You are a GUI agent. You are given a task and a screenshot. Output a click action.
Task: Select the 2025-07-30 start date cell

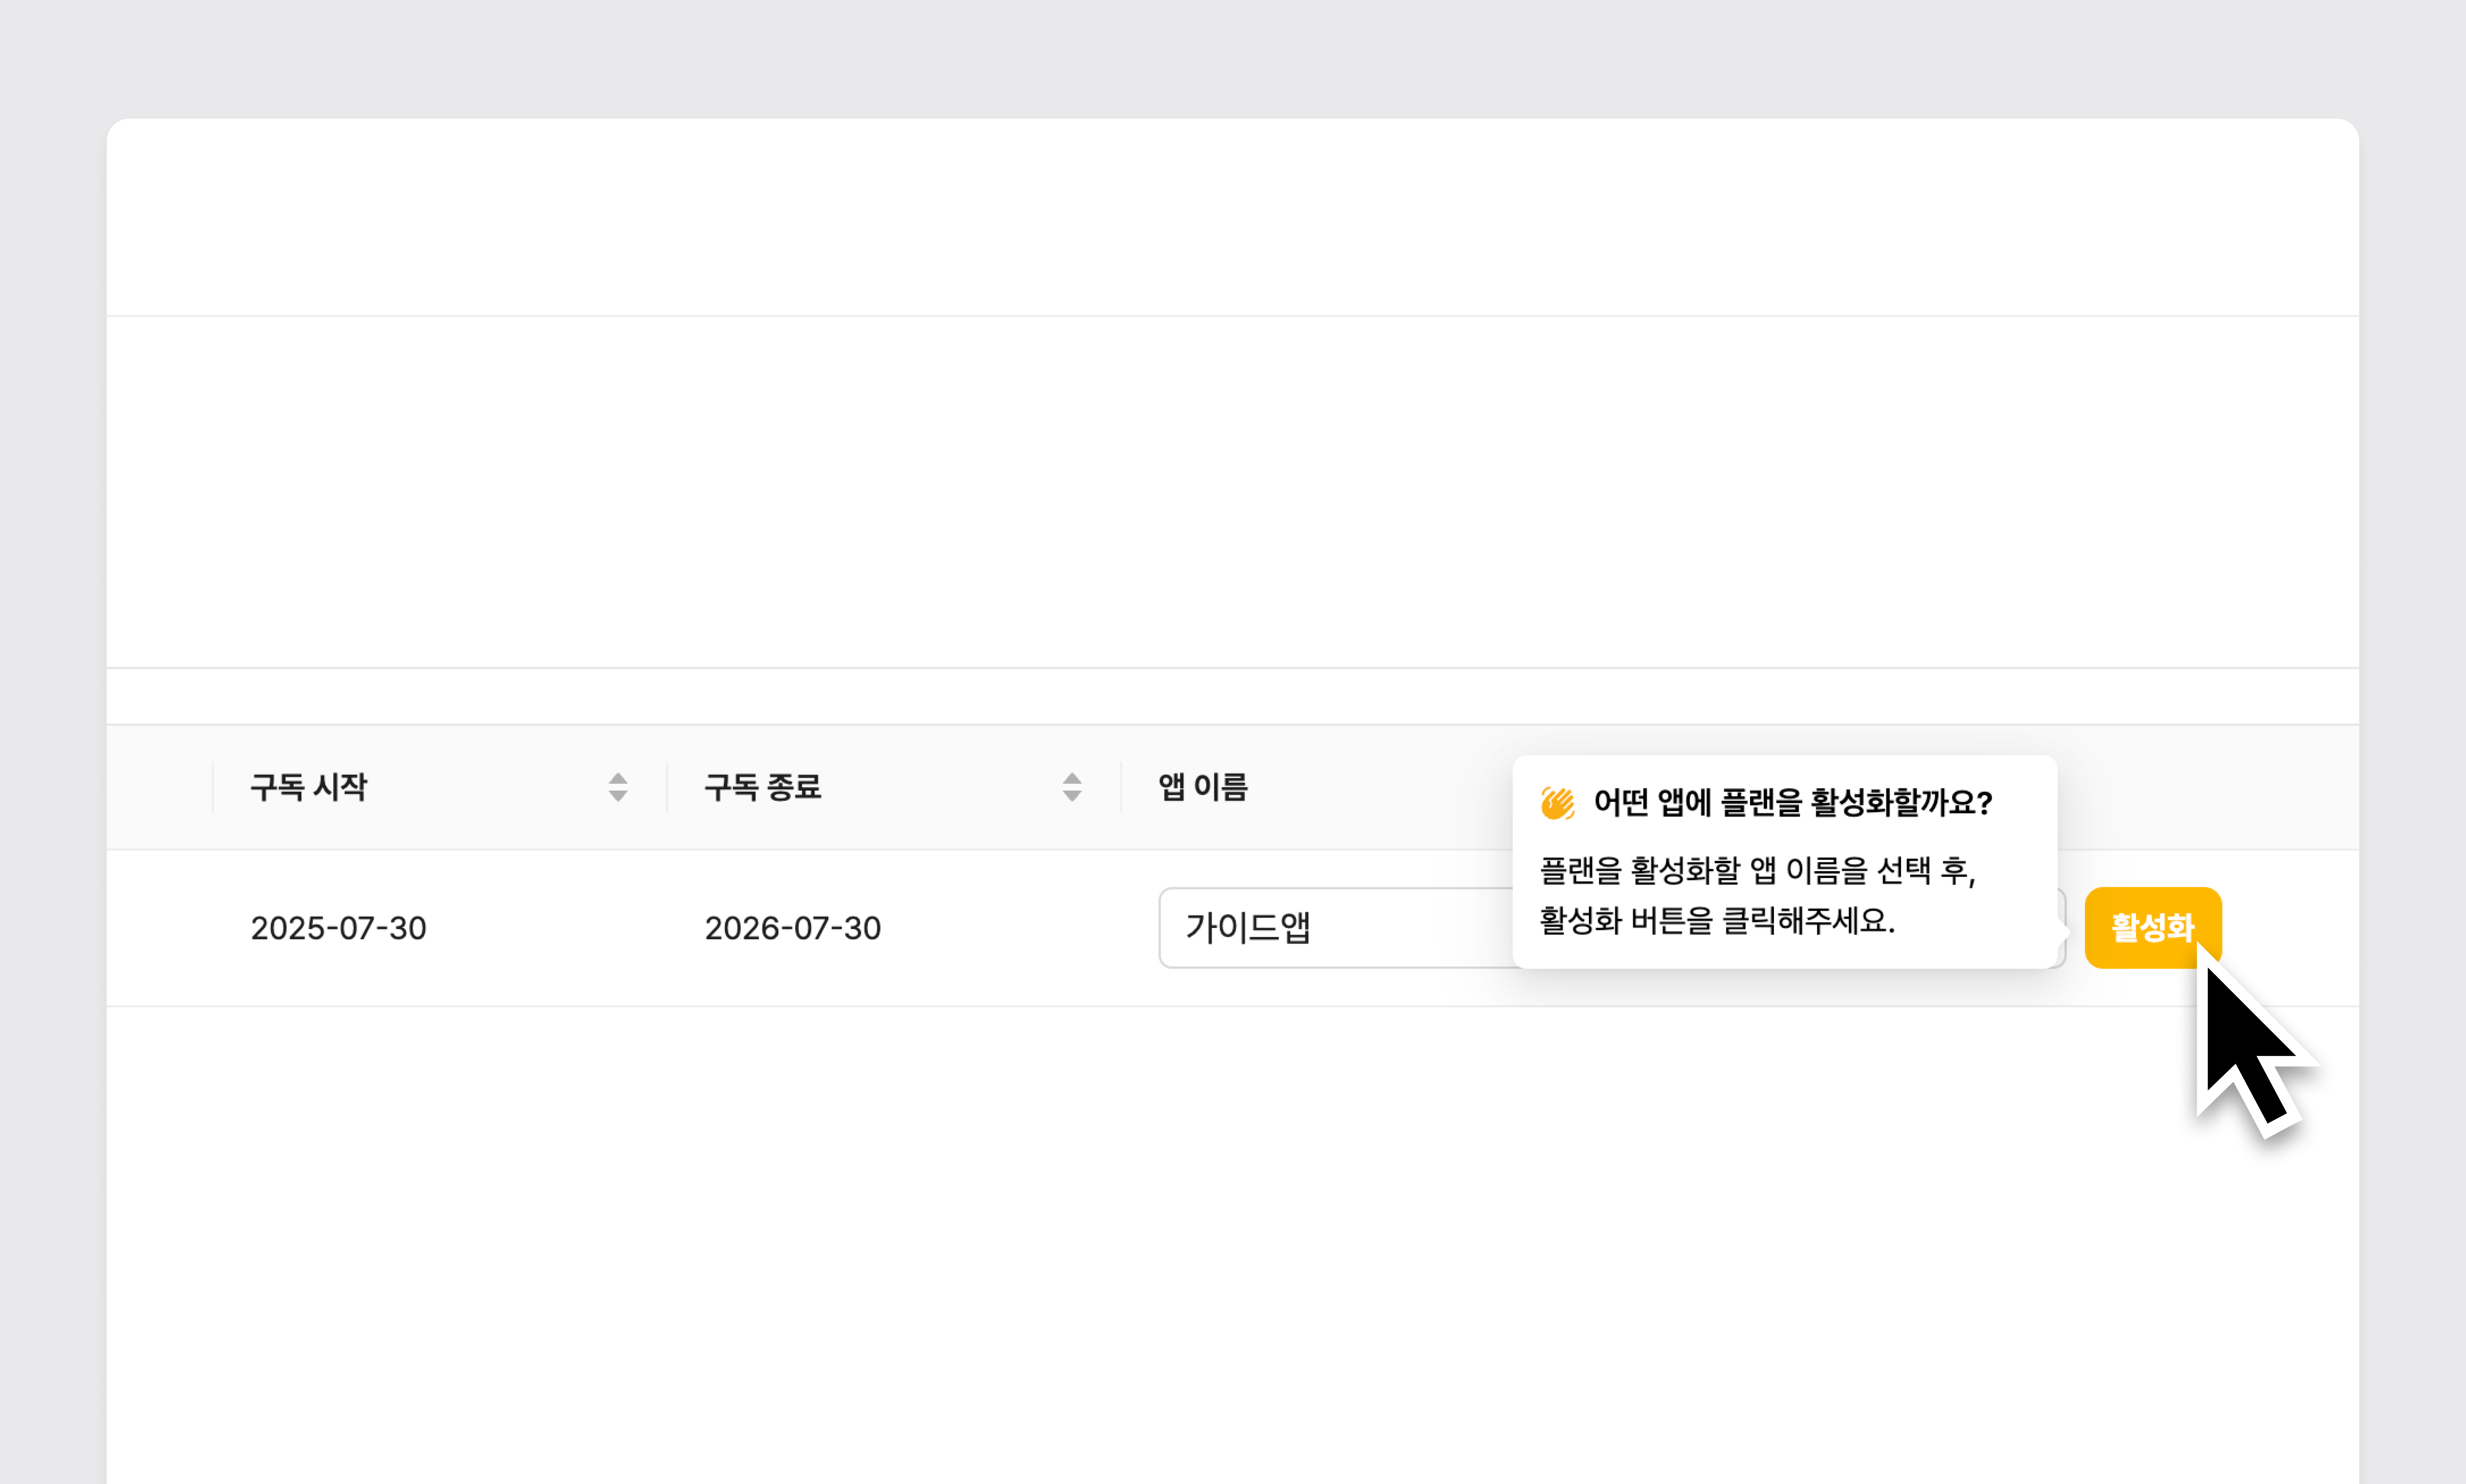(338, 928)
